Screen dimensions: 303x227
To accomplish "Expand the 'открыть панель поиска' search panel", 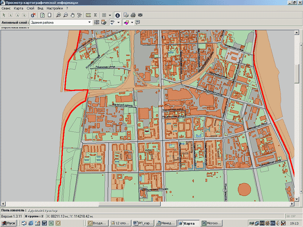I will 14,28.
